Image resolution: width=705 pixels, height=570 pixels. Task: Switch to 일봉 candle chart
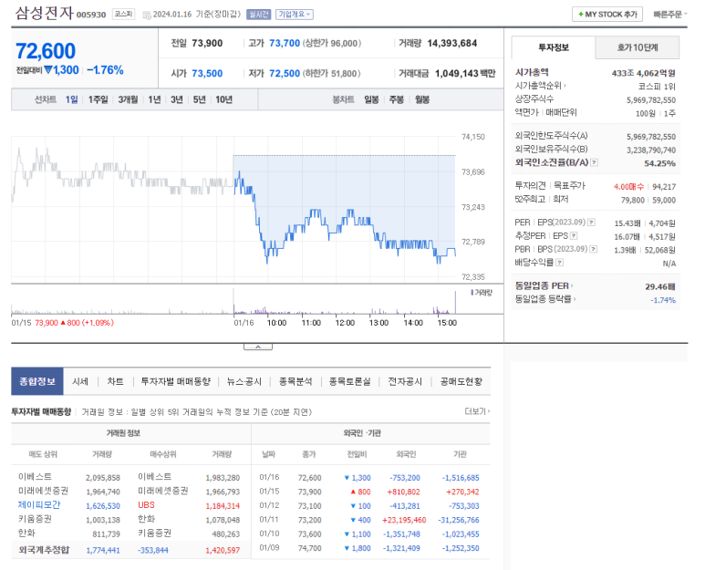pos(371,99)
